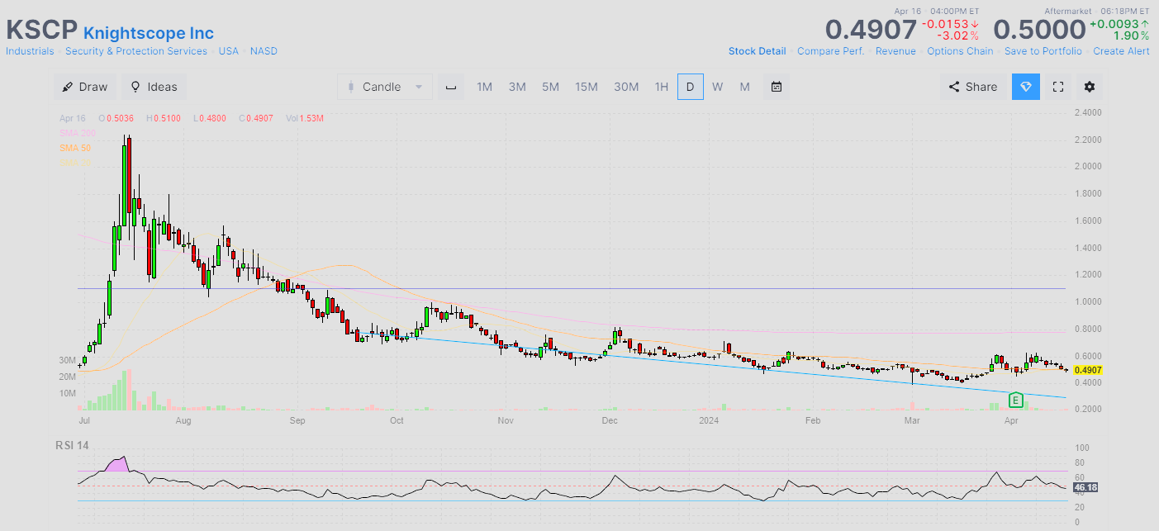Open the calendar date range icon

click(x=777, y=87)
